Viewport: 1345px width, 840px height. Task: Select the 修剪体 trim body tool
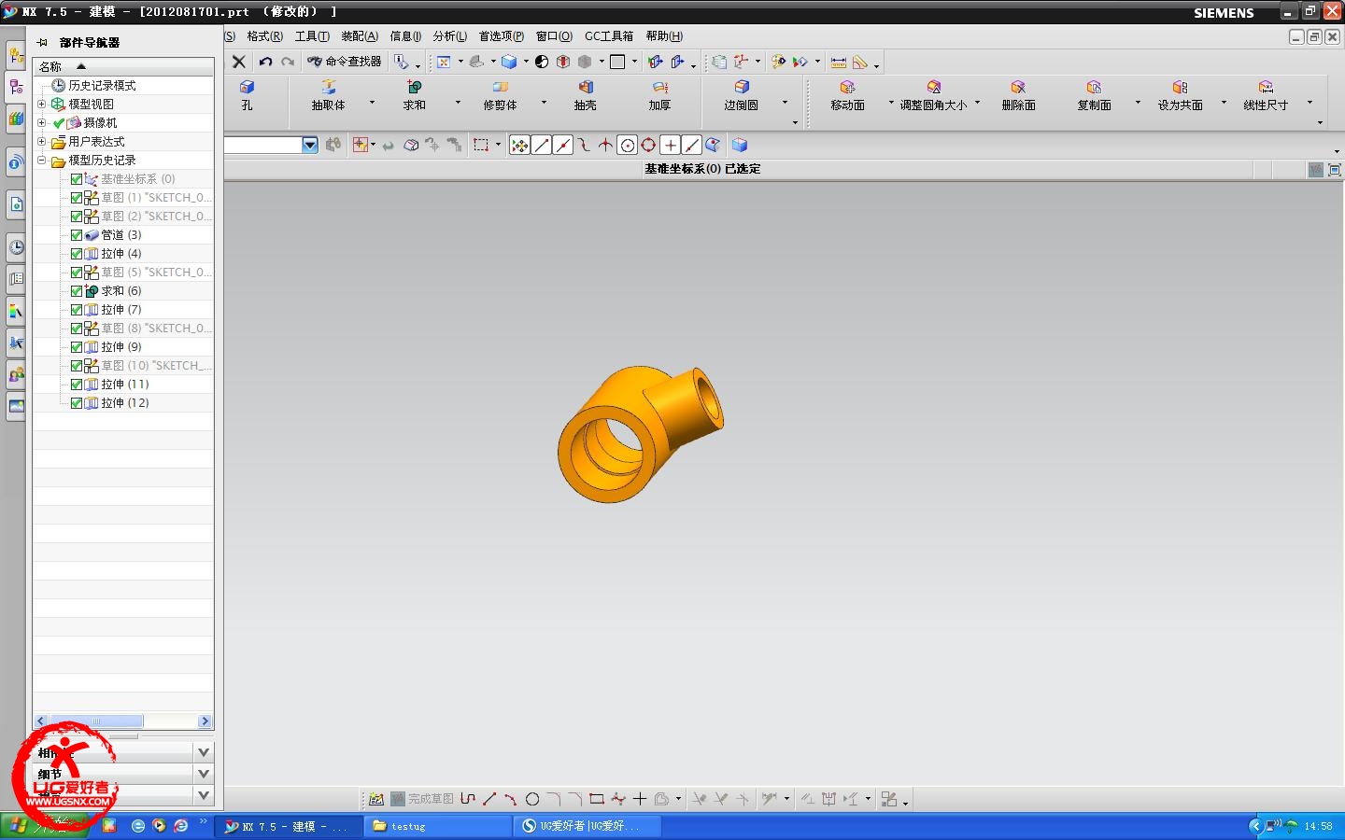point(500,95)
